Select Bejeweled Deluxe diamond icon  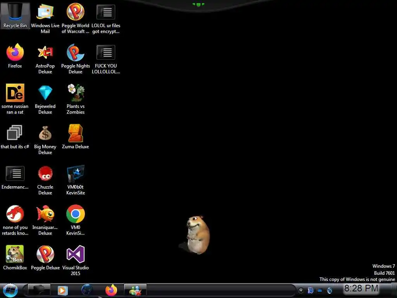tap(45, 99)
